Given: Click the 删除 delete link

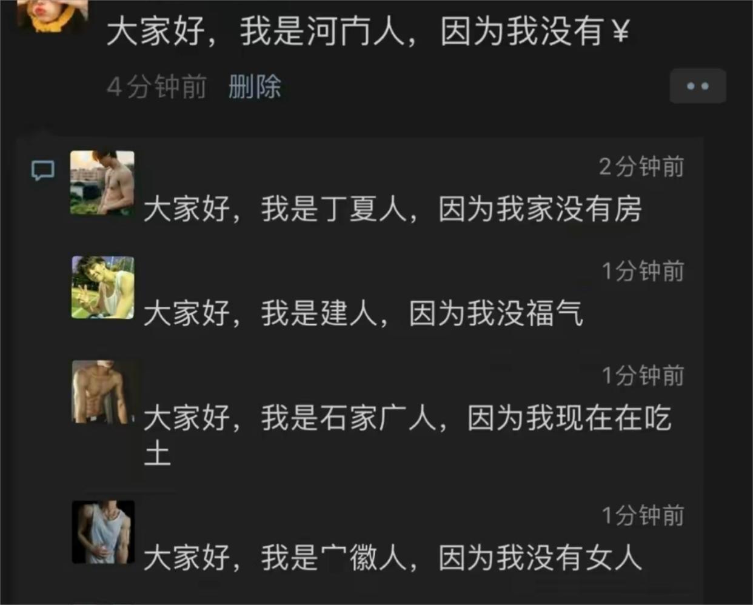Looking at the screenshot, I should pyautogui.click(x=255, y=87).
